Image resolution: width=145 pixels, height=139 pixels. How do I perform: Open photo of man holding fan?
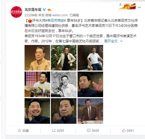[37, 84]
